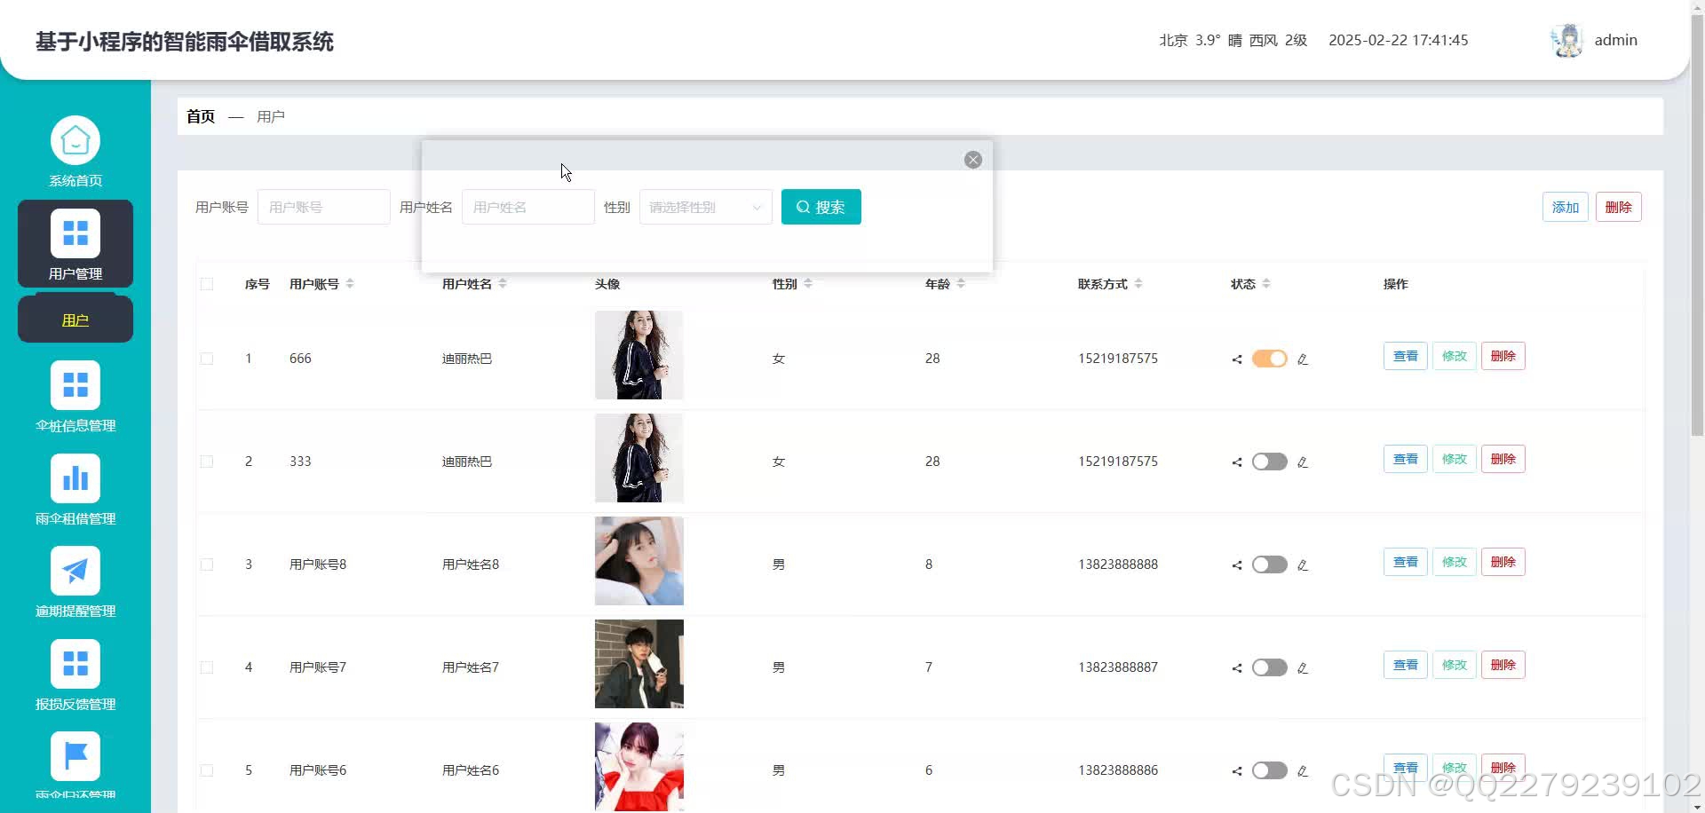
Task: Go to 首页 in the breadcrumb
Action: (x=199, y=116)
